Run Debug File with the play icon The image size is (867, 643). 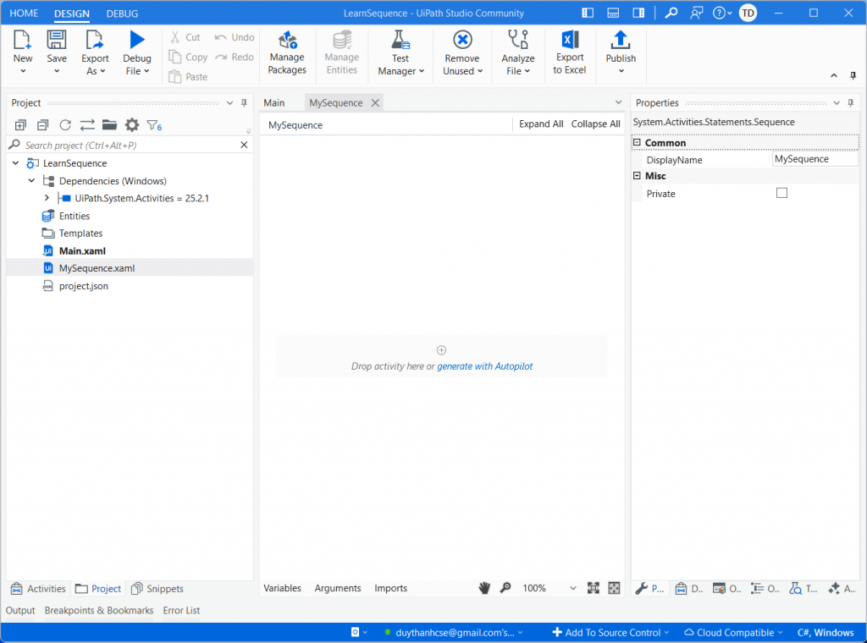(x=136, y=40)
